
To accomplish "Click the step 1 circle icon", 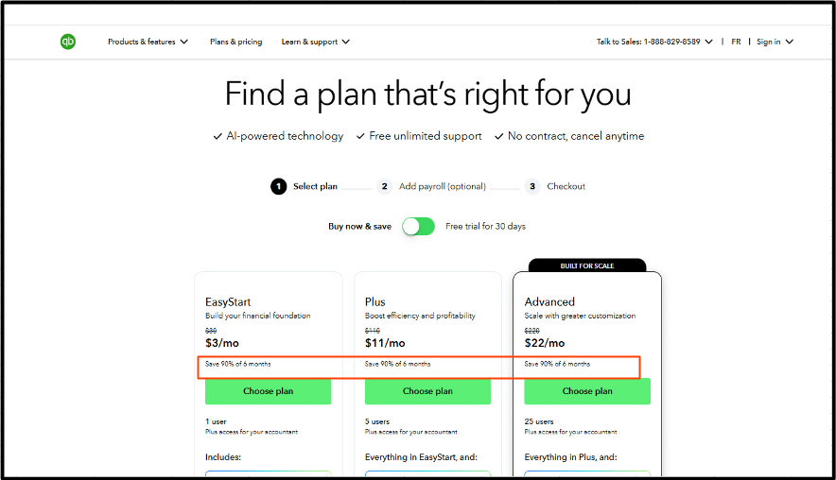I will (278, 186).
